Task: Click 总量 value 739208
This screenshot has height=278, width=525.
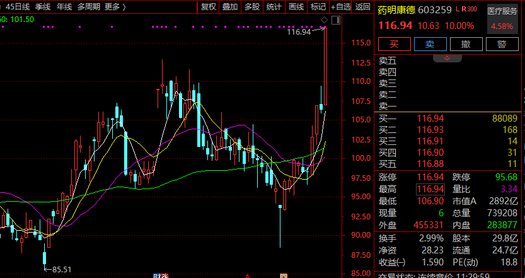Action: (x=502, y=213)
